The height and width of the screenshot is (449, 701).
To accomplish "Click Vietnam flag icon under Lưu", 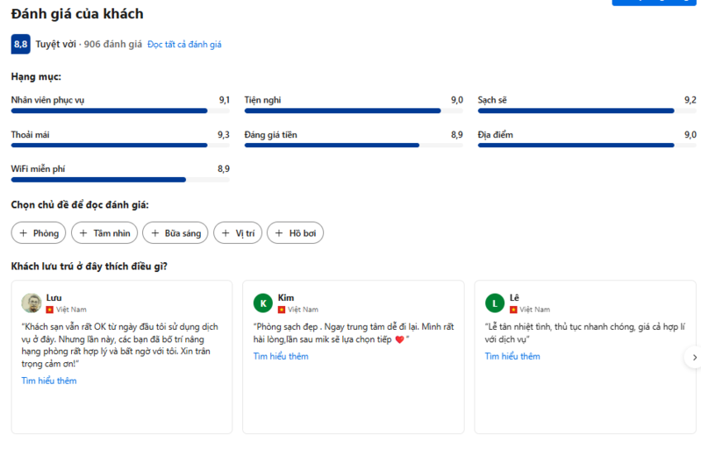I will pos(50,310).
